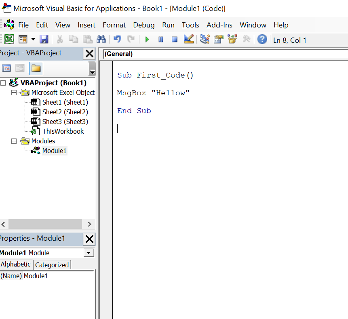Run the macro with the green play button

(147, 40)
